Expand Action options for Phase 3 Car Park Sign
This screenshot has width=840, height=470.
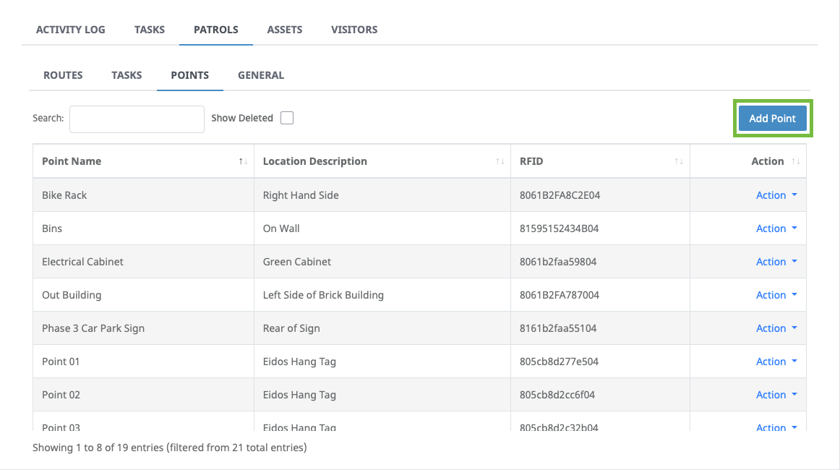tap(776, 328)
